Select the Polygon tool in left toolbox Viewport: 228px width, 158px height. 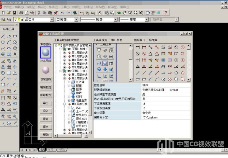pyautogui.click(x=3, y=42)
